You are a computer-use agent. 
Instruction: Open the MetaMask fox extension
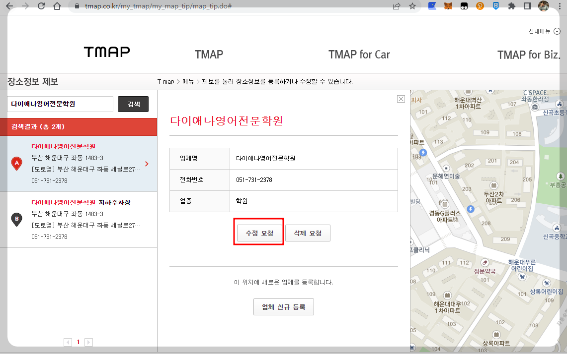[x=448, y=6]
